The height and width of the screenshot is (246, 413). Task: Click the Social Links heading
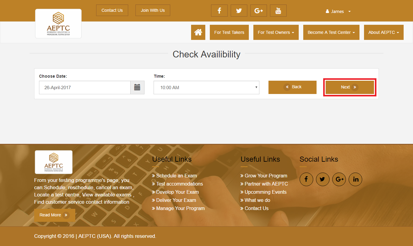(319, 159)
